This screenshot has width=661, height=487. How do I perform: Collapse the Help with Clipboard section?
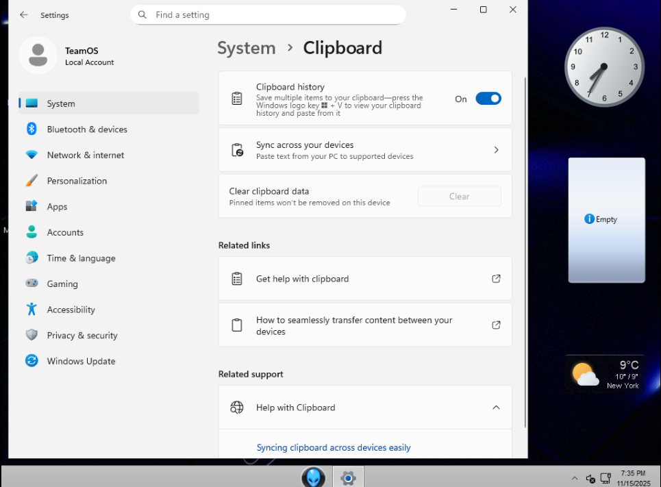pos(496,408)
